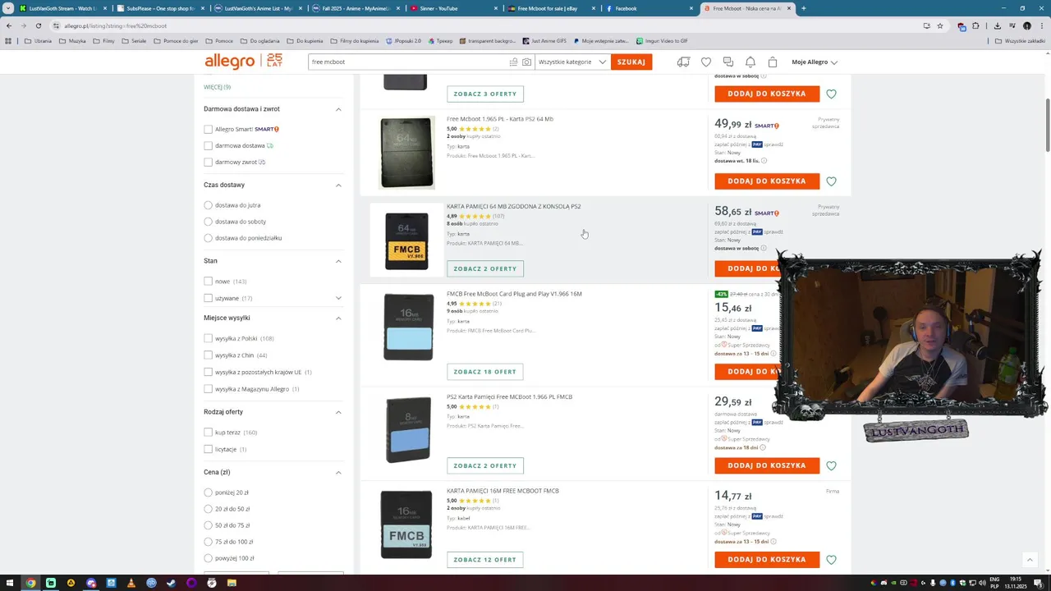Open 'Wszystkie kategorie' dropdown

point(572,62)
